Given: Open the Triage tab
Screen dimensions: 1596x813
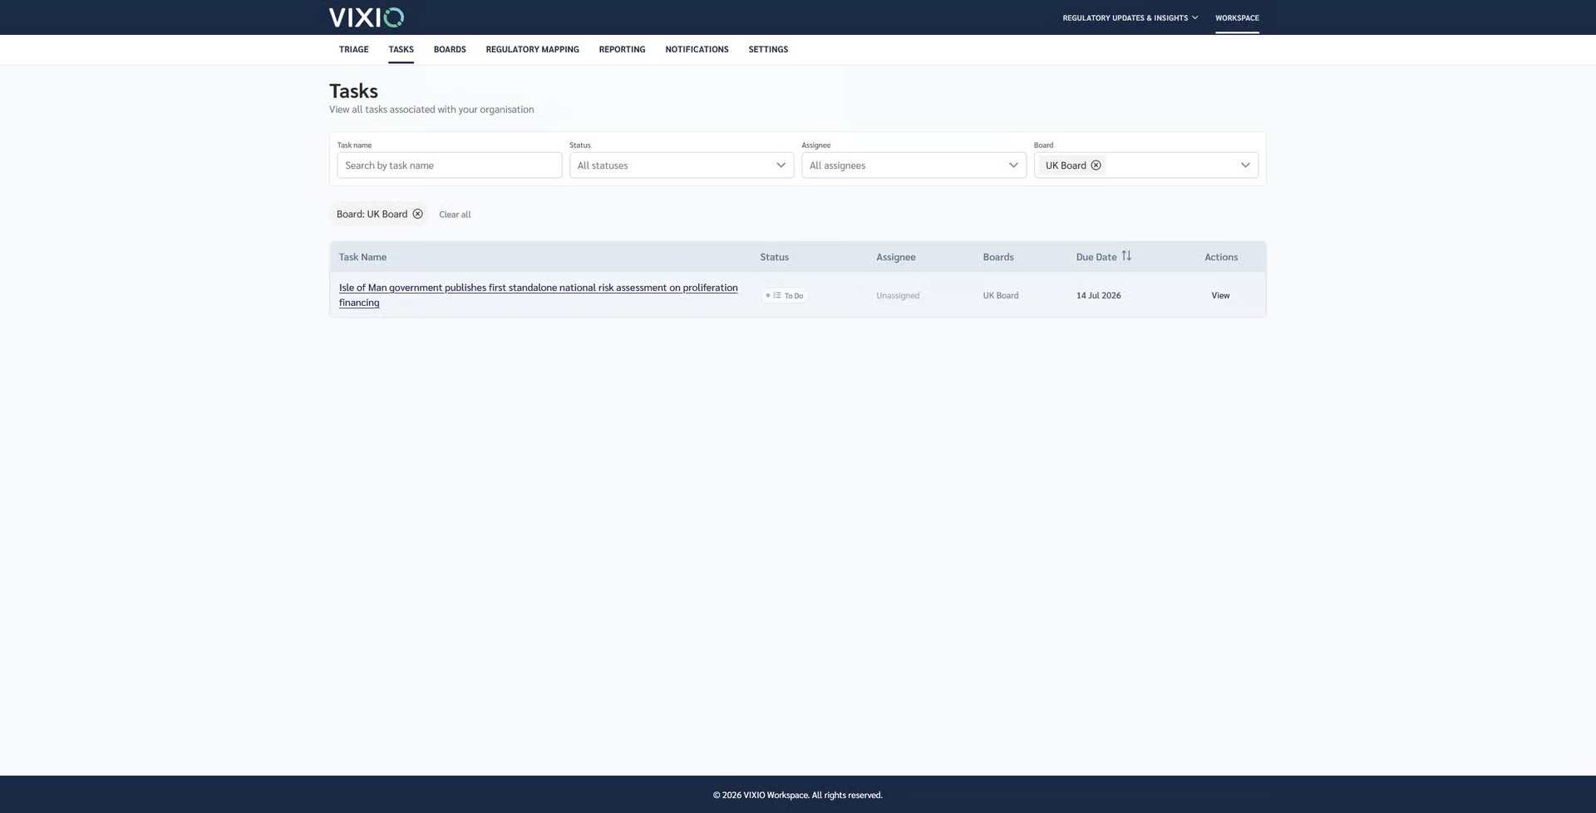Looking at the screenshot, I should pos(354,50).
